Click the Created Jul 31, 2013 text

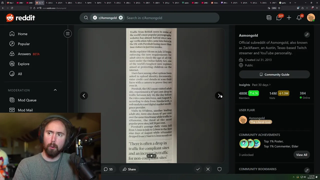tap(258, 60)
